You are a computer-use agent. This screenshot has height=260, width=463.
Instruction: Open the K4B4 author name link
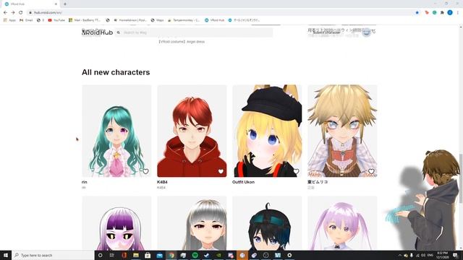tap(161, 188)
